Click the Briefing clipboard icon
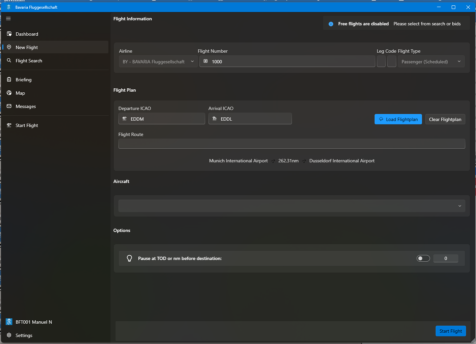Viewport: 476px width, 344px height. tap(9, 80)
